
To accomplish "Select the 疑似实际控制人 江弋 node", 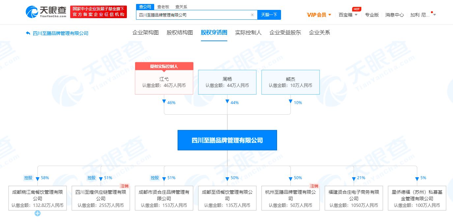I will (x=164, y=82).
